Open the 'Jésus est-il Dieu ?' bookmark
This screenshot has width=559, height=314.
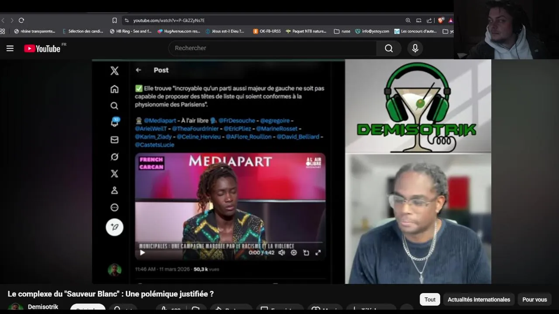[x=224, y=31]
